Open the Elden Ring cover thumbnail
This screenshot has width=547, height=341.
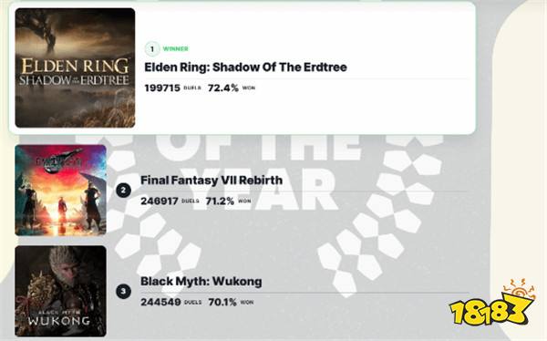(x=75, y=67)
